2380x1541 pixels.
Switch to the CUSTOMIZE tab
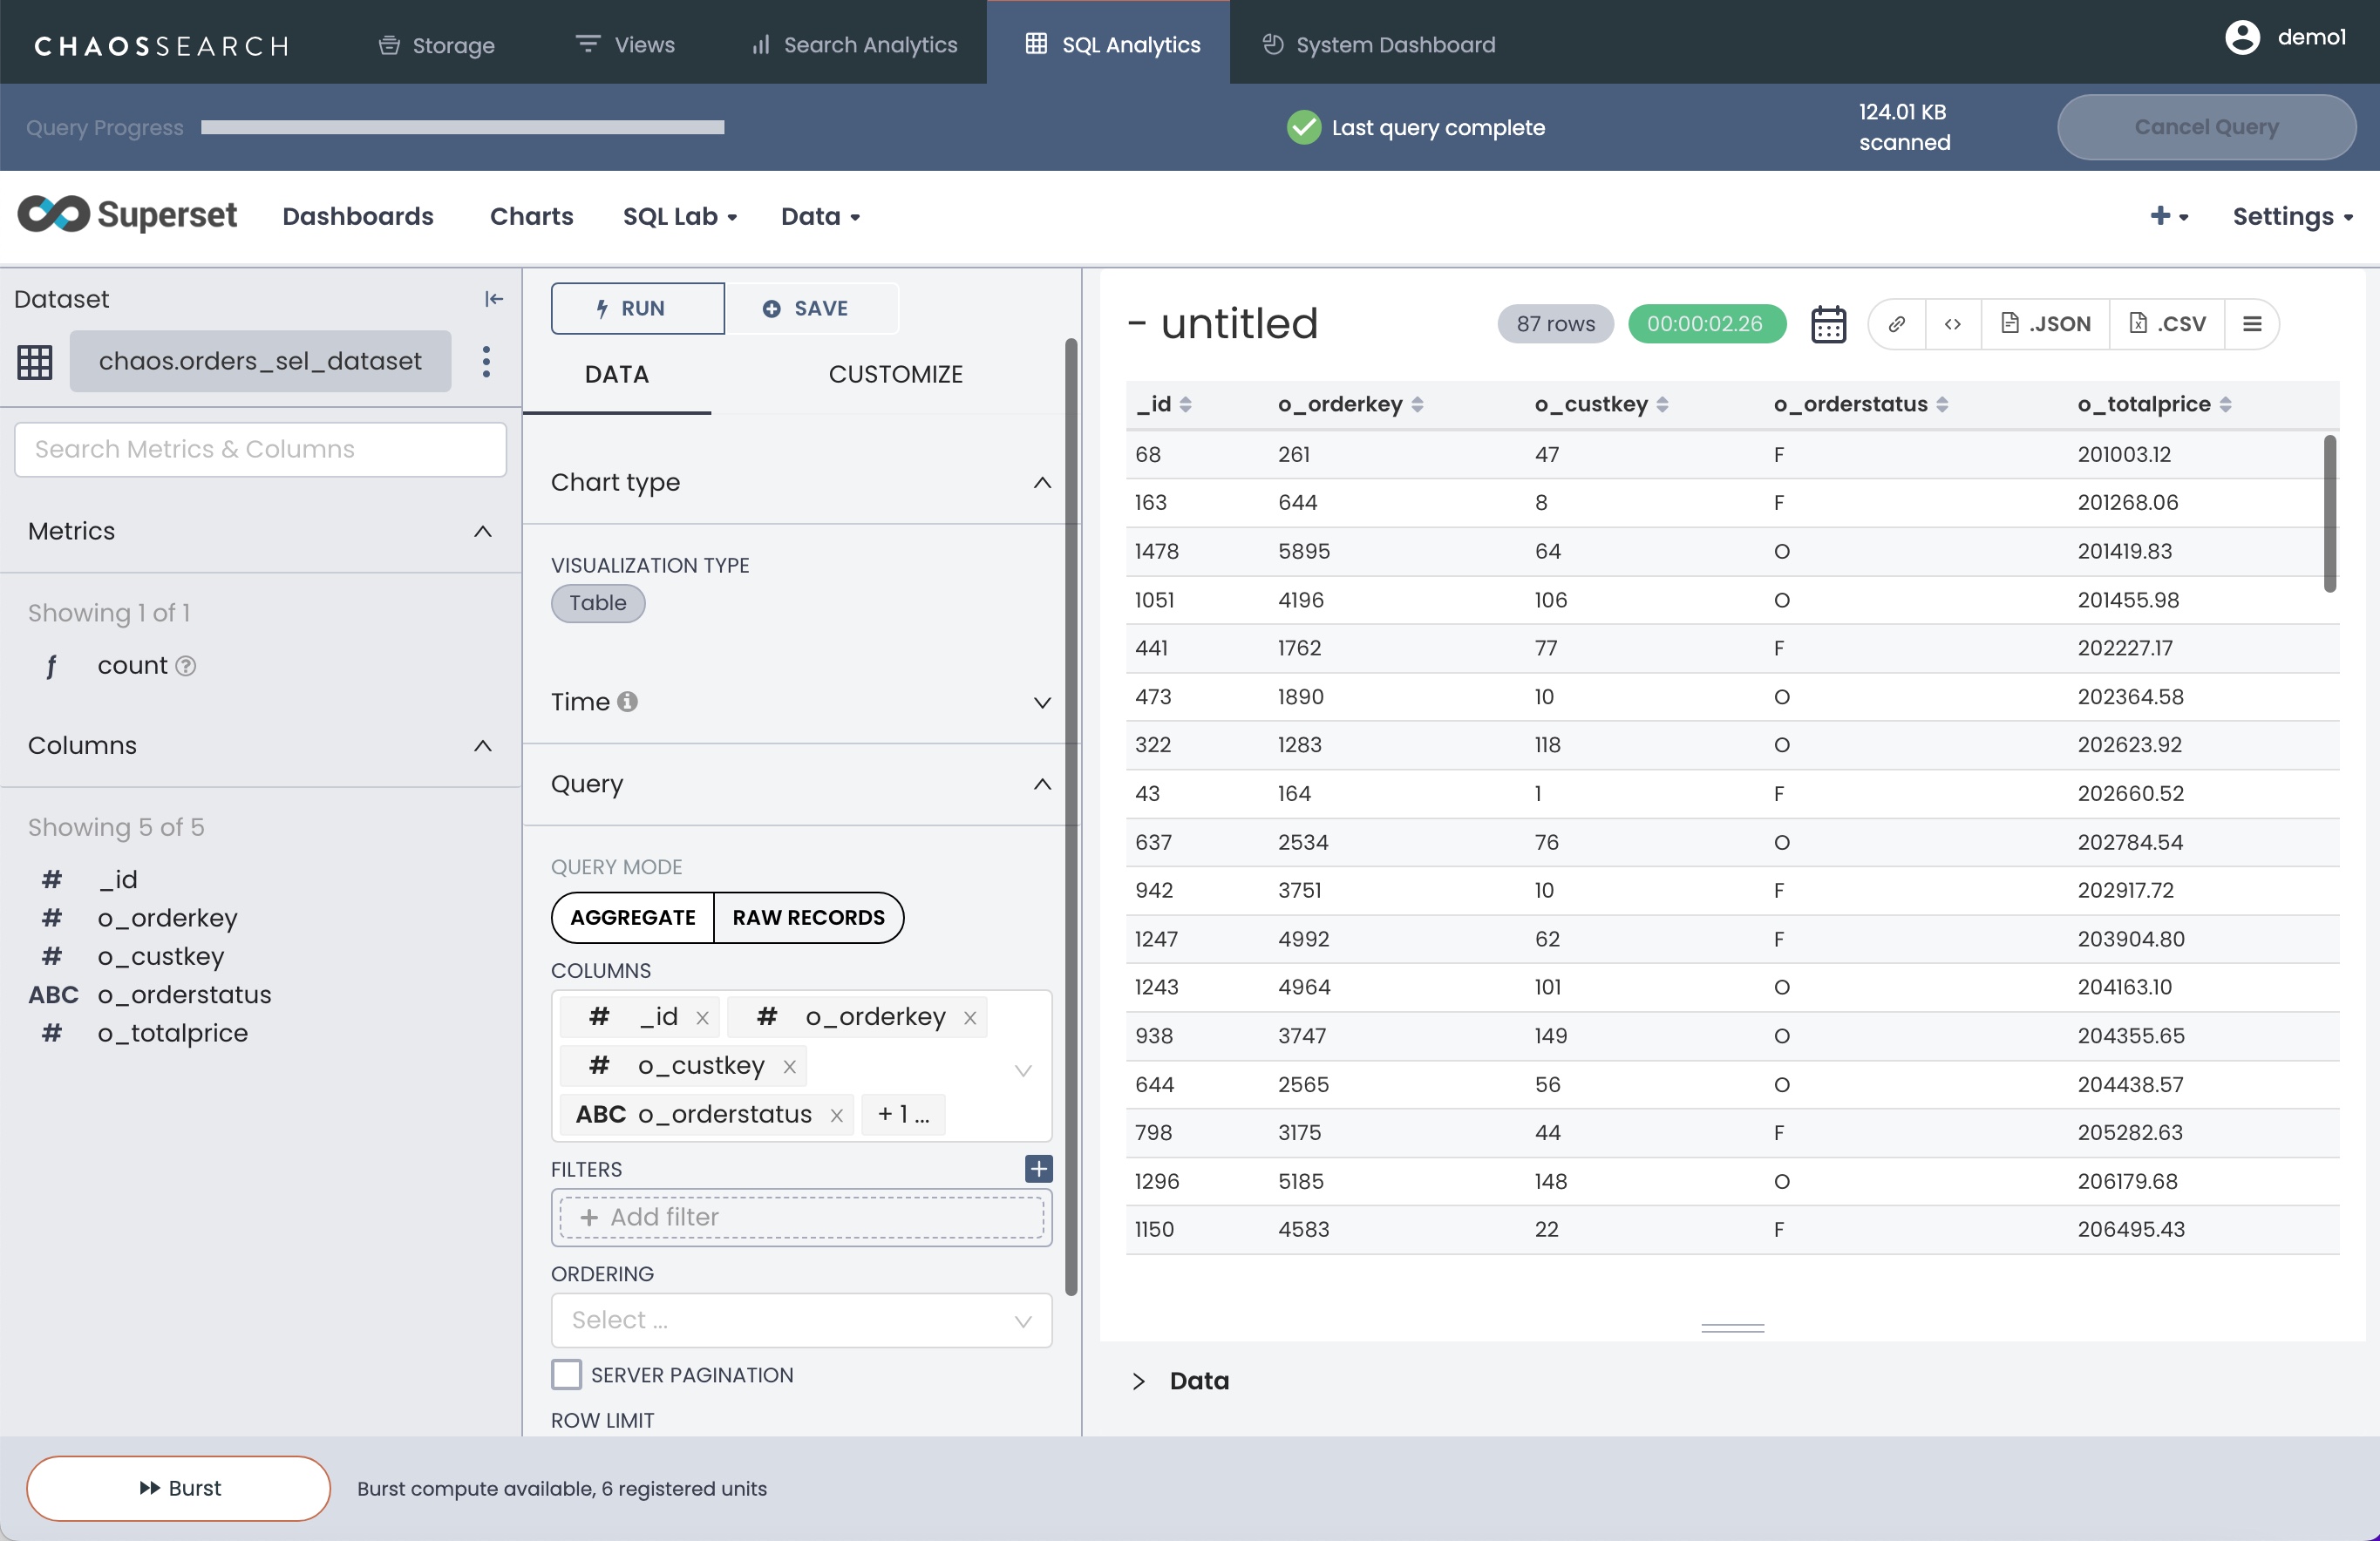point(895,374)
